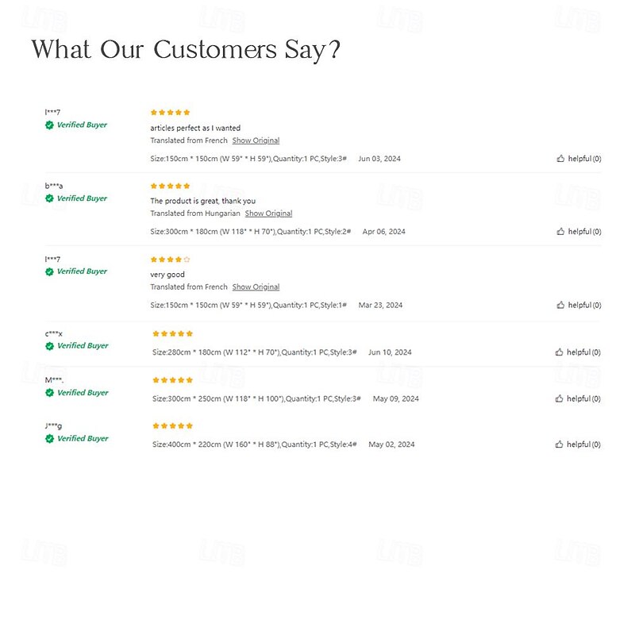Click helpful thumbs-up on May 09, 2024 review

tap(560, 398)
